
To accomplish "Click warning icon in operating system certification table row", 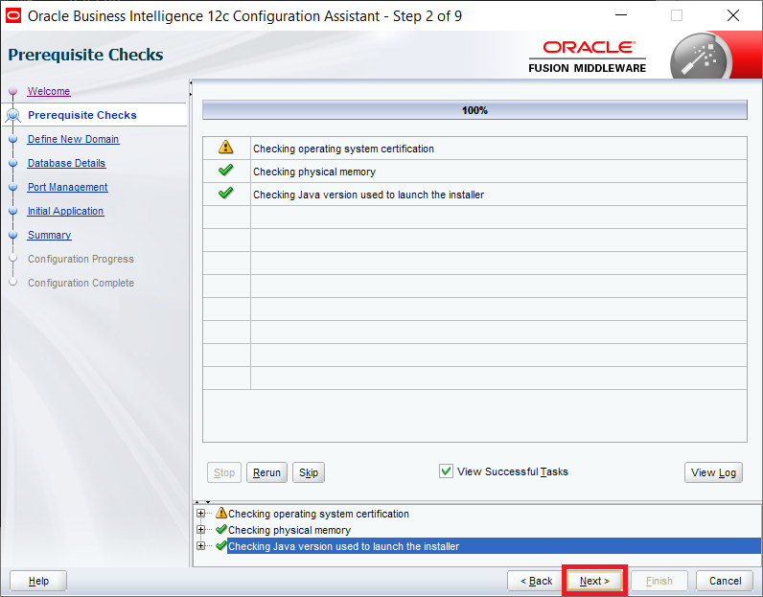I will (226, 147).
